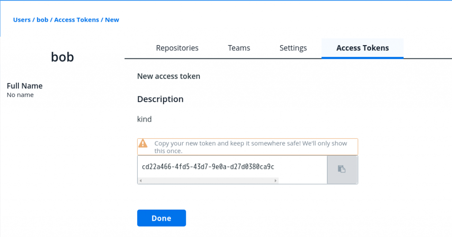452x237 pixels.
Task: Click the 'No name' full name value
Action: click(x=20, y=95)
